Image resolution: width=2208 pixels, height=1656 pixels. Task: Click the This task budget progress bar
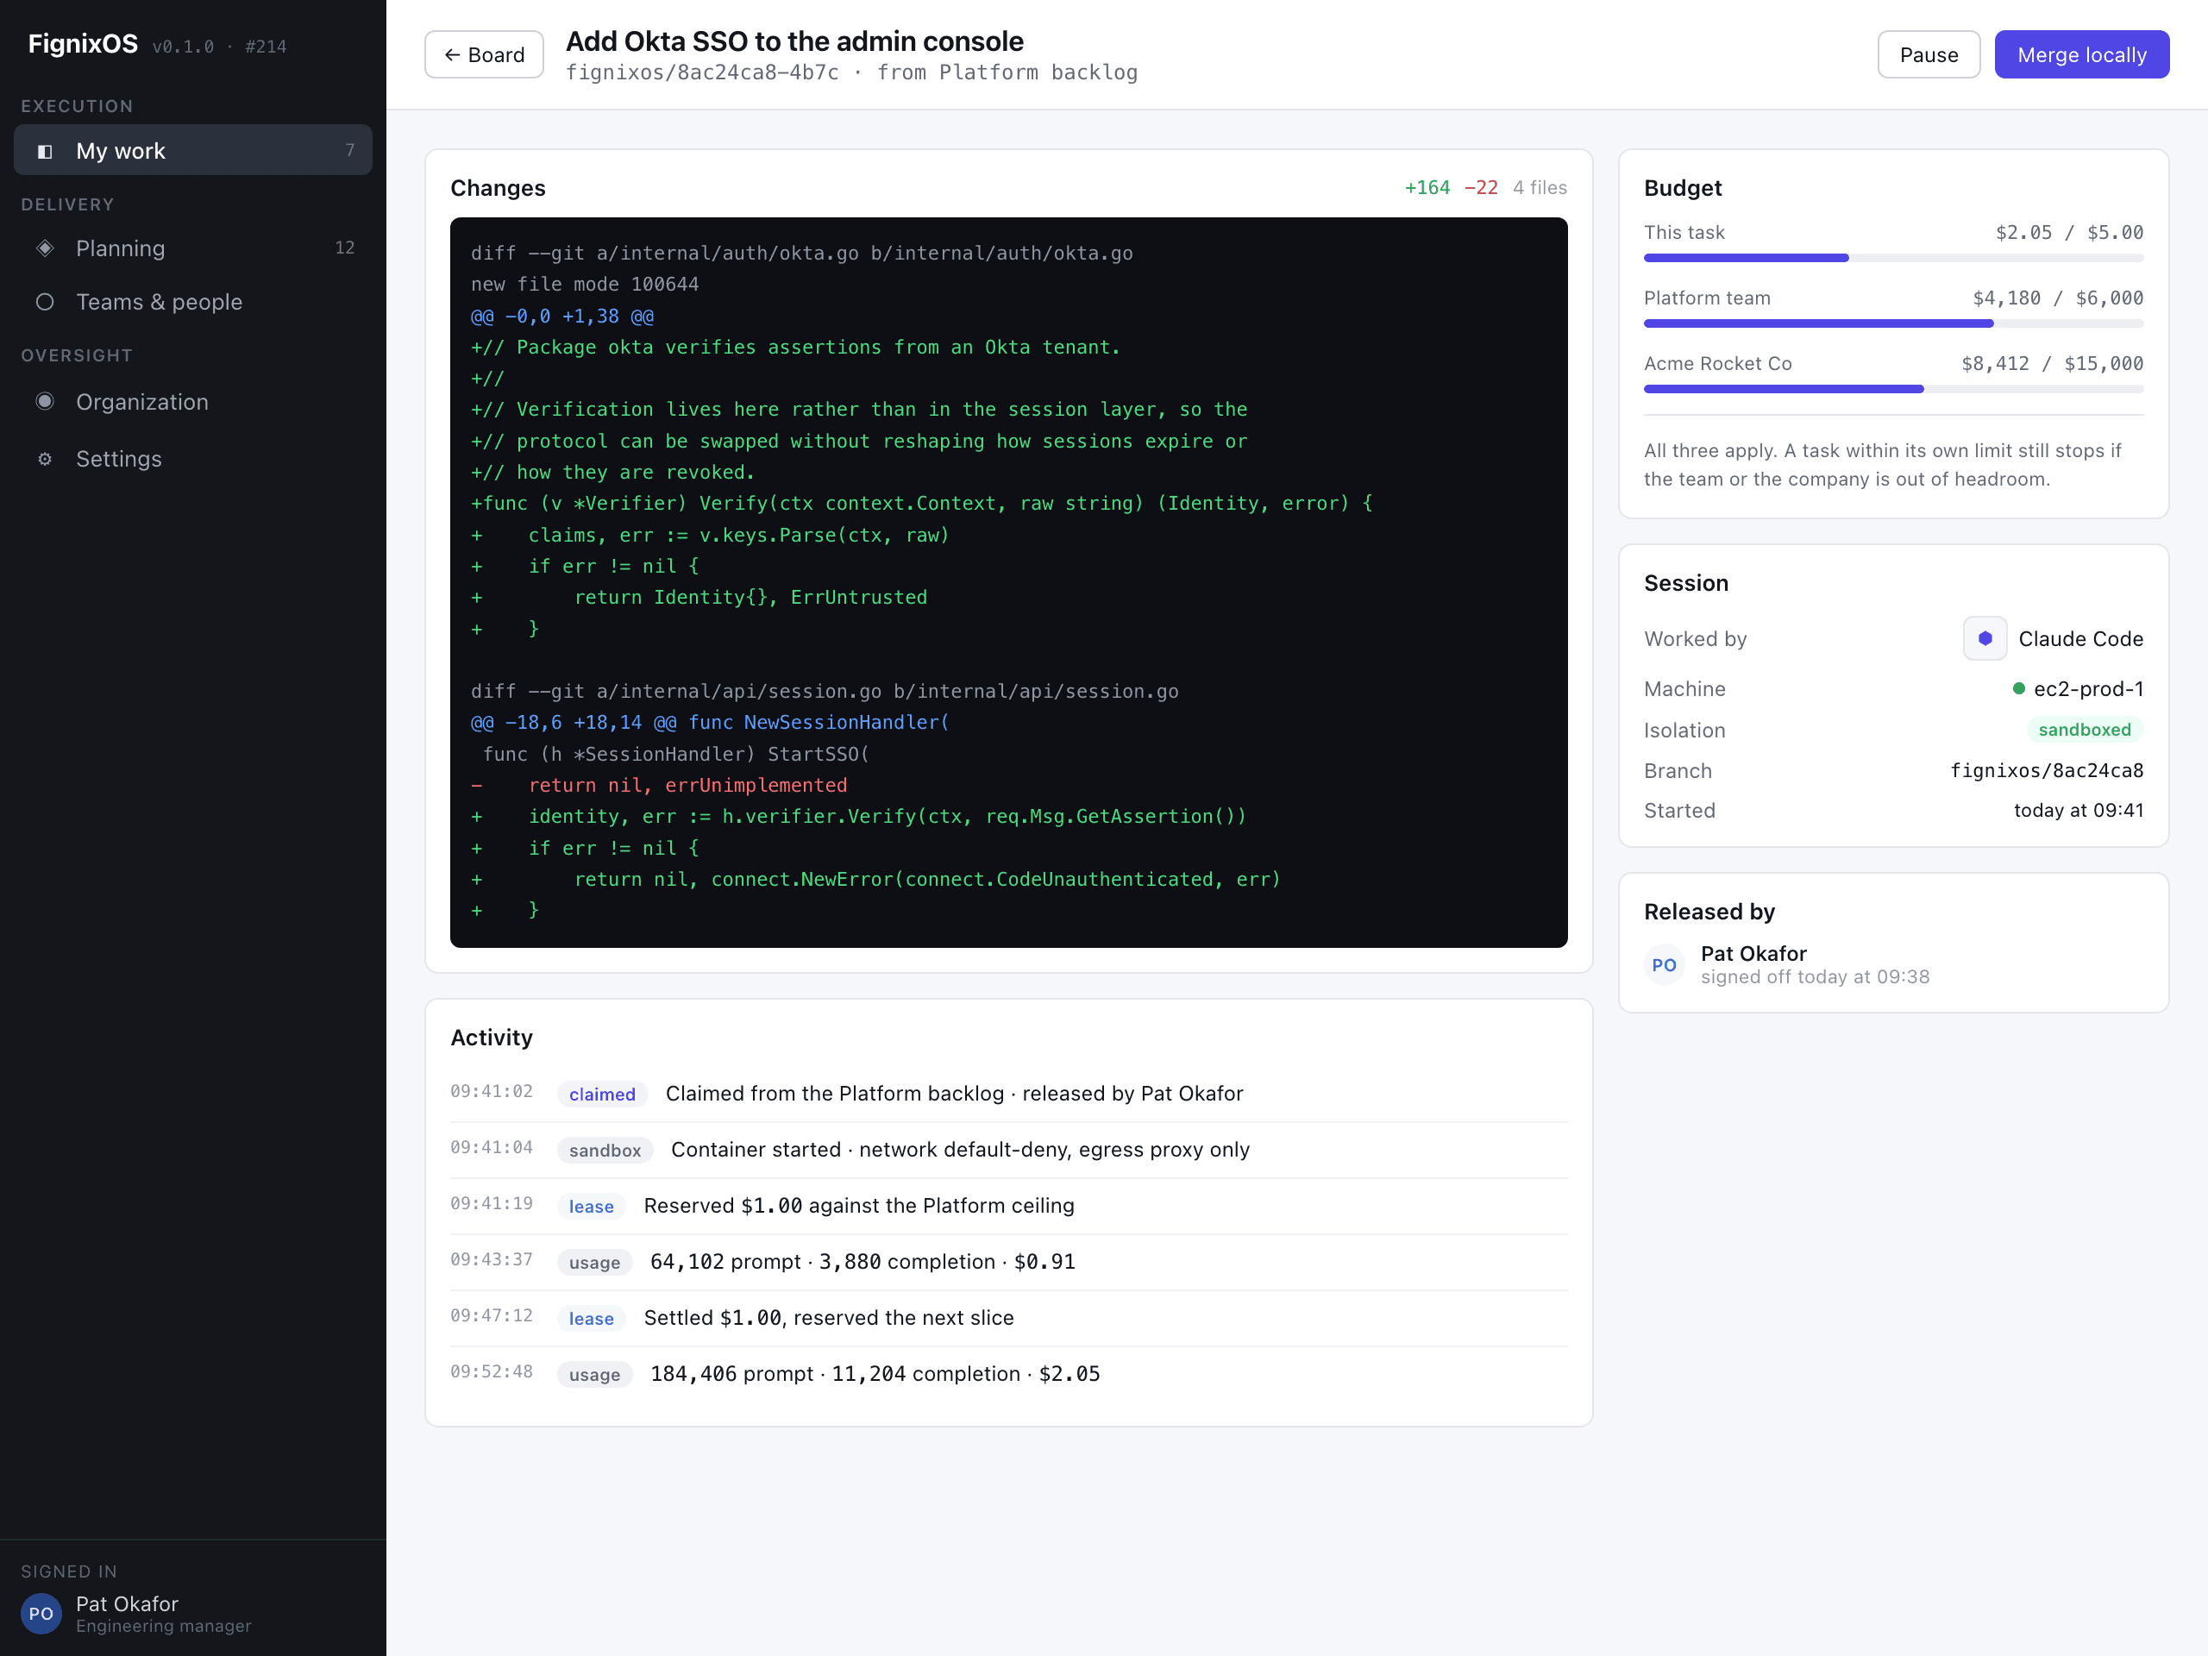(x=1892, y=259)
